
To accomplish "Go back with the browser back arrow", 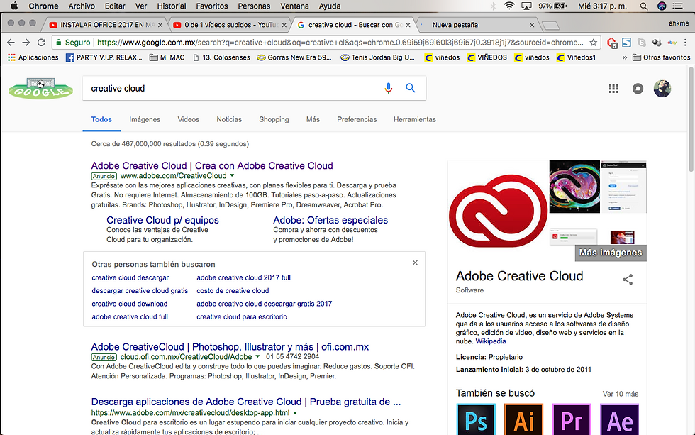I will tap(11, 42).
